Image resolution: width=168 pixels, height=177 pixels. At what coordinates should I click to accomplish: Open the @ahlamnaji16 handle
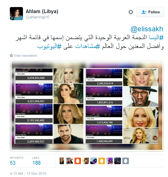37,17
